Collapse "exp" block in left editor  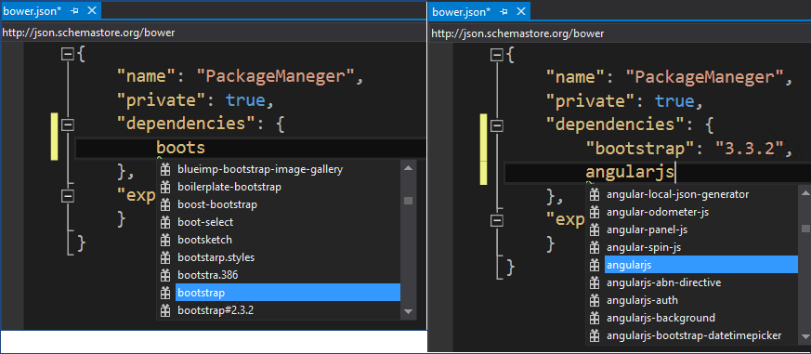click(67, 196)
